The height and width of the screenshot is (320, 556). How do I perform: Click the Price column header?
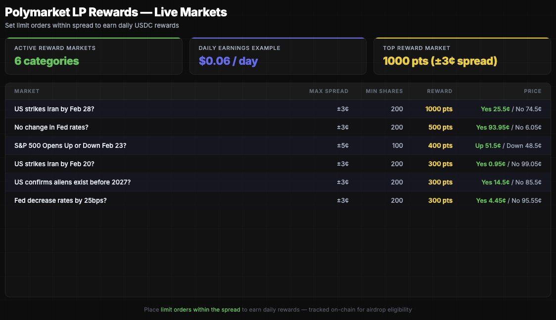pyautogui.click(x=532, y=91)
